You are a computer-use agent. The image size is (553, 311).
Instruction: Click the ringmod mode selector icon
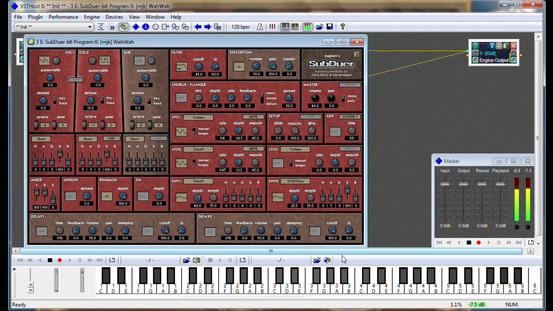[x=107, y=197]
